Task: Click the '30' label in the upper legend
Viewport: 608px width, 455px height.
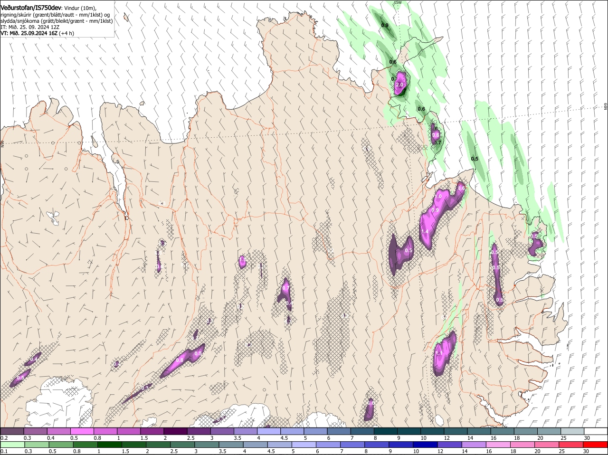Action: tap(587, 438)
